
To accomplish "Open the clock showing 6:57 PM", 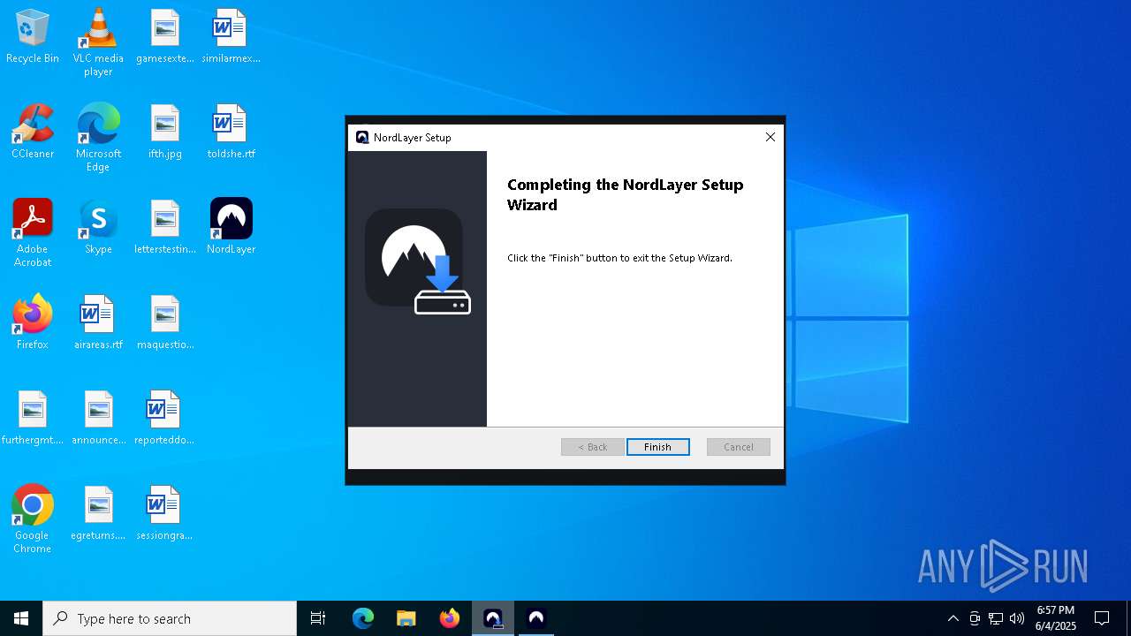I will pos(1056,618).
